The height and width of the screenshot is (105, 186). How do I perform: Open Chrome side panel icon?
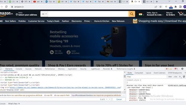pos(180,7)
